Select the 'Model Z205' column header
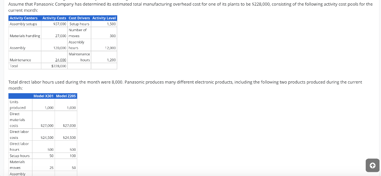The width and height of the screenshot is (381, 176). (x=66, y=96)
